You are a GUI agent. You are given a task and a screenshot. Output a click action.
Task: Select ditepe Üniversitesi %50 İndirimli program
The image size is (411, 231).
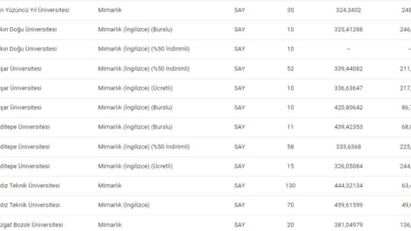144,146
